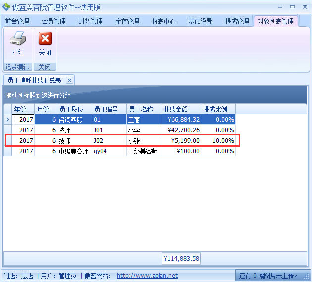The width and height of the screenshot is (312, 282).
Task: Click the Print (打印) printer icon
Action: point(17,39)
